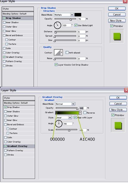Open gradient picker dropdown arrow
Screen dimensions: 128x183
pos(80,113)
